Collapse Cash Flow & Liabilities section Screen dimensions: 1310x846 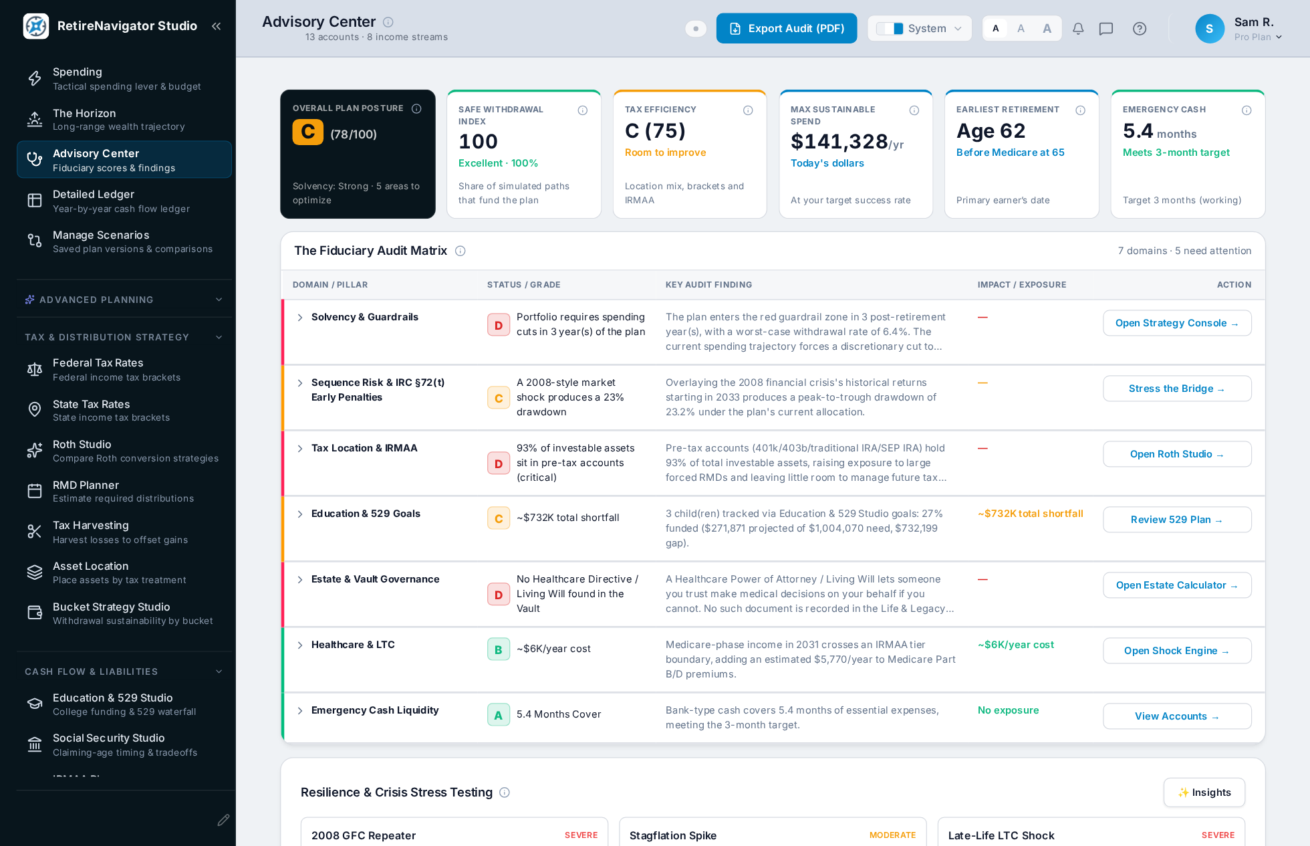(x=124, y=671)
